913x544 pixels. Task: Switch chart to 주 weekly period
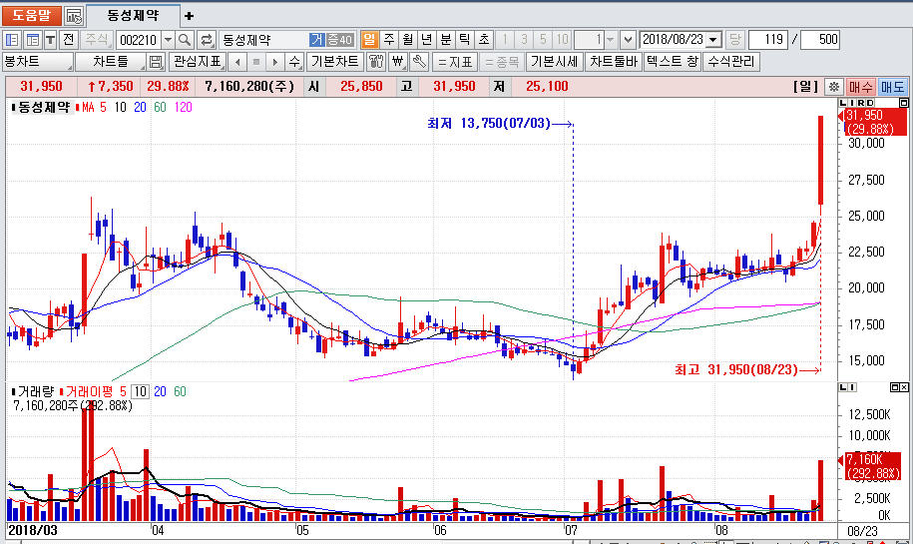[x=388, y=40]
